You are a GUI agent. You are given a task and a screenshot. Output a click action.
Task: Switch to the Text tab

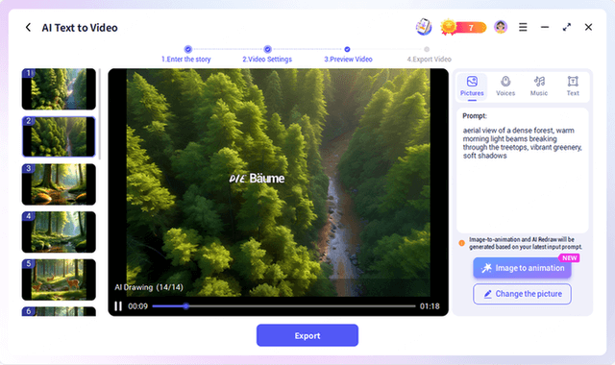(x=573, y=86)
